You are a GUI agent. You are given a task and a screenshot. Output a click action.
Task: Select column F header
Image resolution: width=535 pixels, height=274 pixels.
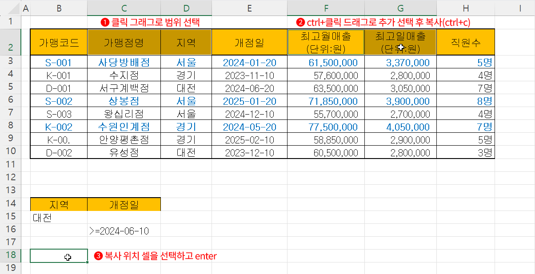tap(326, 8)
